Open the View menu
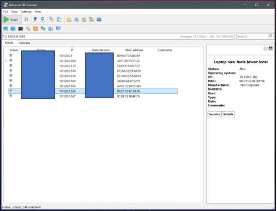277x211 pixels. click(x=14, y=12)
